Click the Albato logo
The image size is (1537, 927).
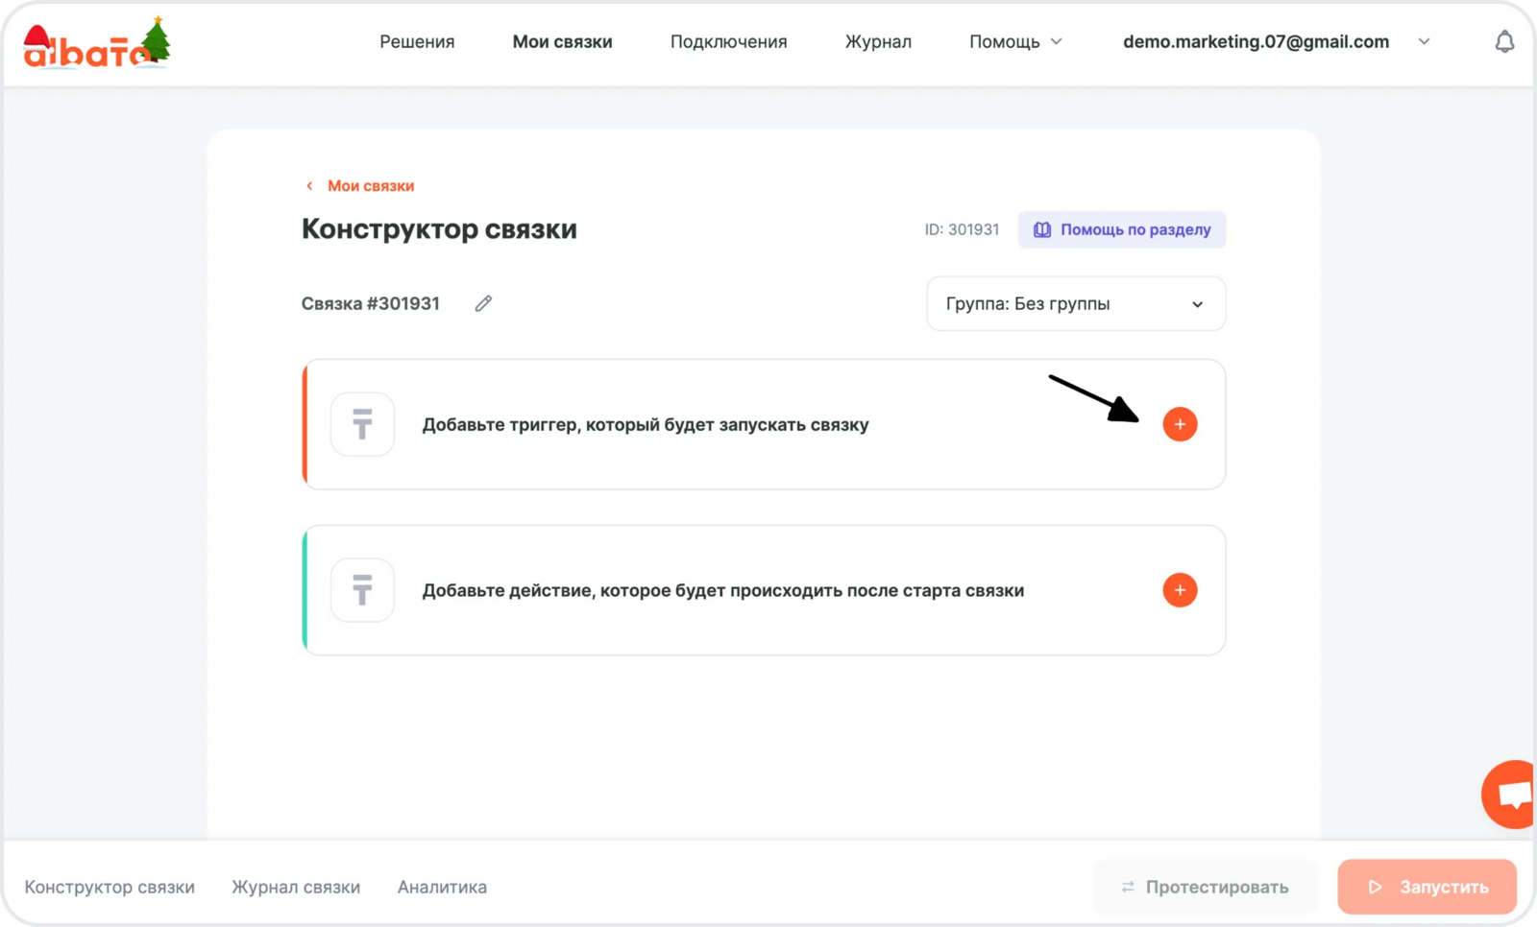[96, 45]
